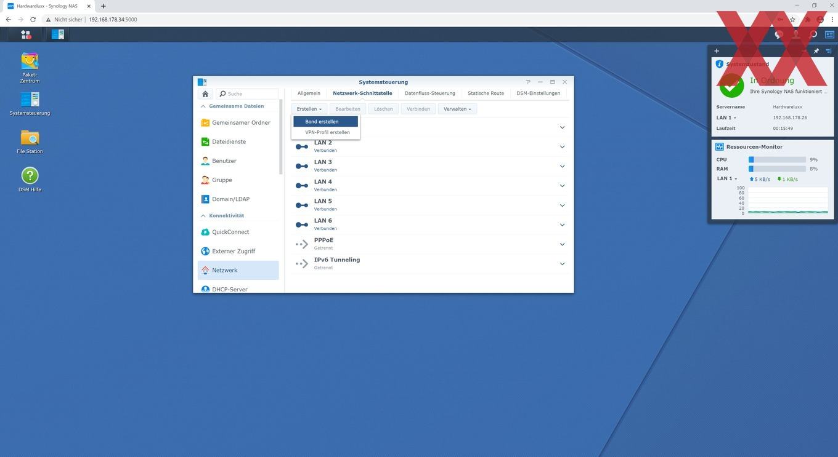Click Löschen button

(383, 109)
